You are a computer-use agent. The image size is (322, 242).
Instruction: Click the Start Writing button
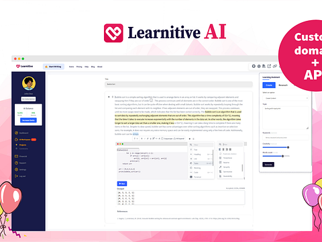[54, 67]
